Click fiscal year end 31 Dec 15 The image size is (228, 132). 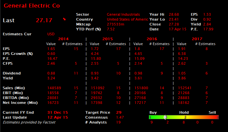pos(58,112)
